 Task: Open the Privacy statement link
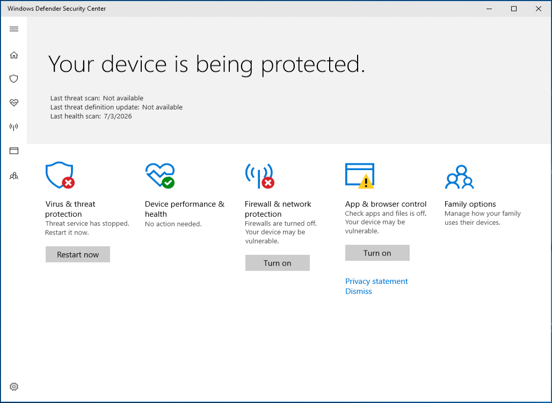[376, 281]
